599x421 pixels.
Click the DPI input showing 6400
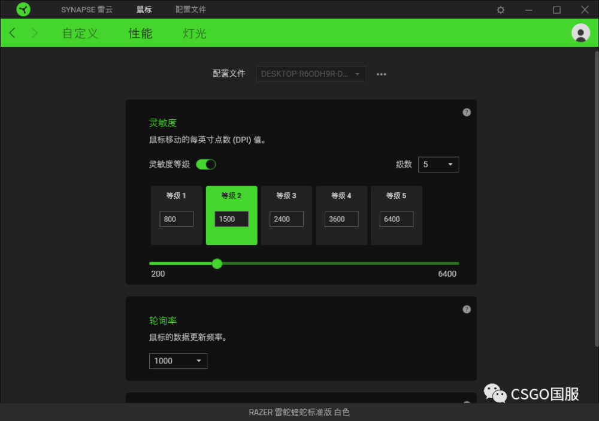pyautogui.click(x=397, y=219)
